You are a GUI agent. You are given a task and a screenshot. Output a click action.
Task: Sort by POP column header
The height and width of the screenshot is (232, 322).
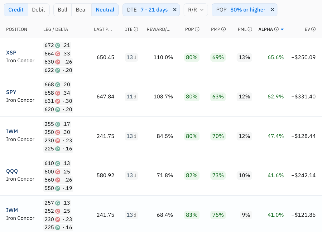point(189,29)
